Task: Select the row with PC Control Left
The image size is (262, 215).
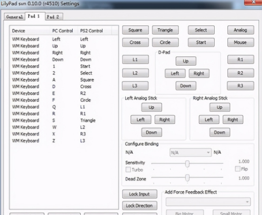Action: (64, 39)
